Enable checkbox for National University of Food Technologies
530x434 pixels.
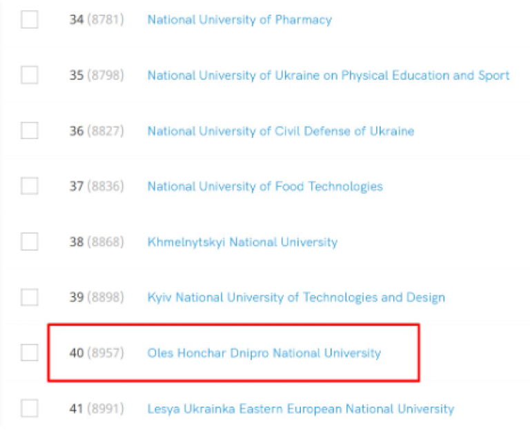pos(30,186)
